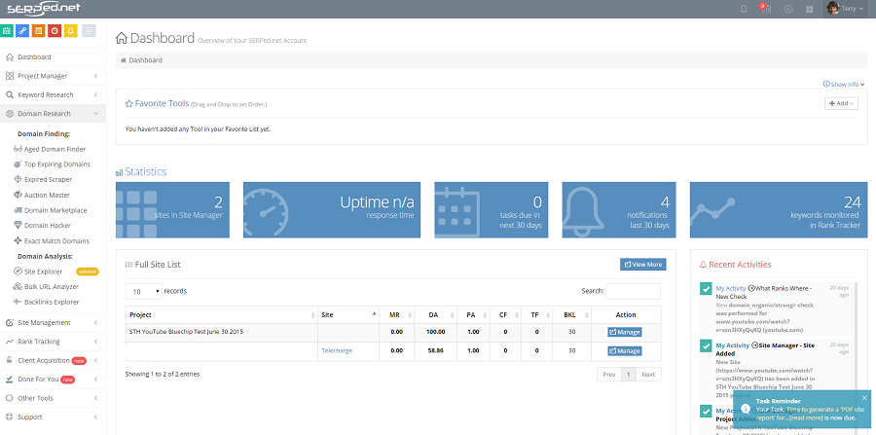Click the View More button
The image size is (876, 435).
[x=643, y=265]
